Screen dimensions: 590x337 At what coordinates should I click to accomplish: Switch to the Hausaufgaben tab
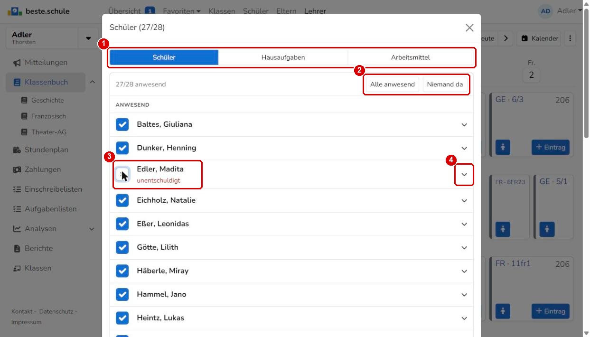[283, 57]
